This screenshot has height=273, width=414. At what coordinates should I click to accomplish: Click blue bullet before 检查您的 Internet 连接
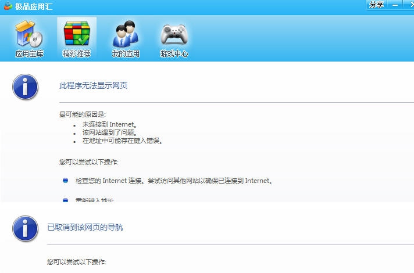(66, 181)
